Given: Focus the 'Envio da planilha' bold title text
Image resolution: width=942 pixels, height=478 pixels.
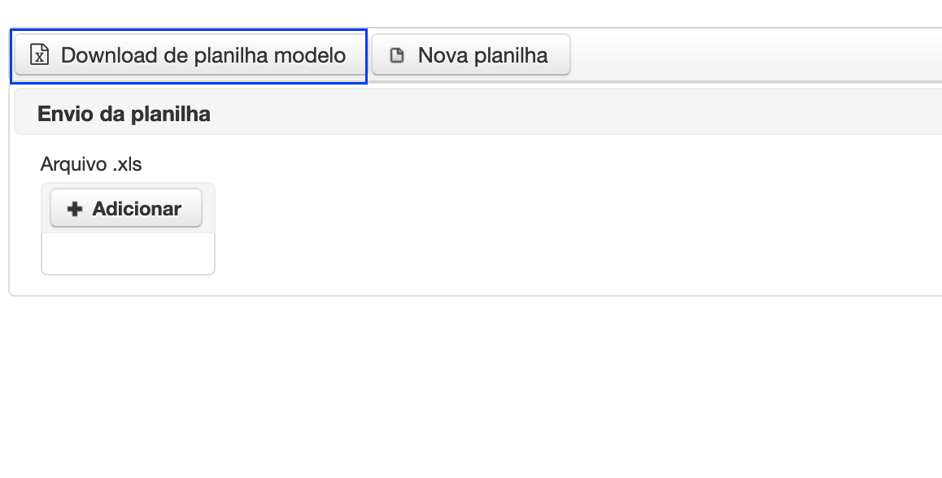Looking at the screenshot, I should pyautogui.click(x=124, y=114).
